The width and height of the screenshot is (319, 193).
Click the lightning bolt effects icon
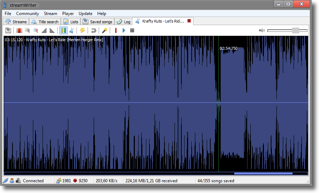click(82, 30)
